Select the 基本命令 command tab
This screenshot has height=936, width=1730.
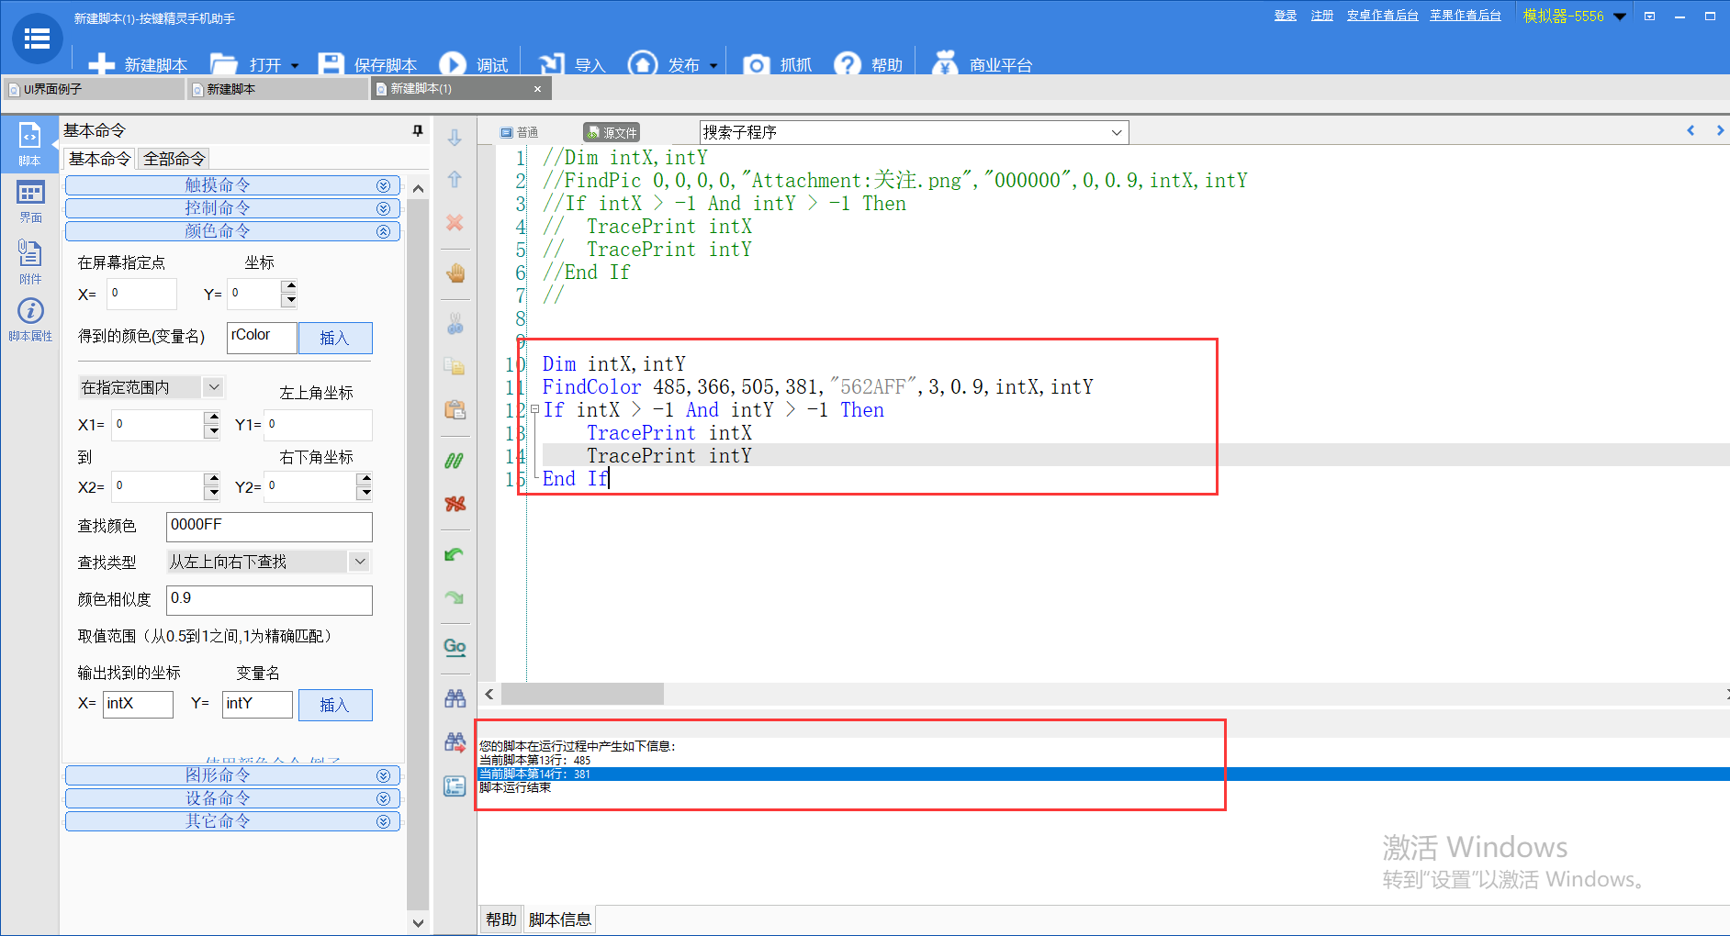[99, 159]
